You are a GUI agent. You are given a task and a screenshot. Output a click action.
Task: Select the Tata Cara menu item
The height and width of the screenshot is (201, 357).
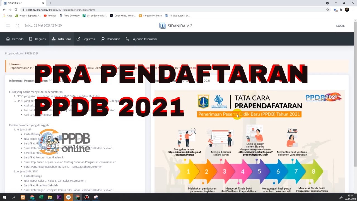[61, 39]
